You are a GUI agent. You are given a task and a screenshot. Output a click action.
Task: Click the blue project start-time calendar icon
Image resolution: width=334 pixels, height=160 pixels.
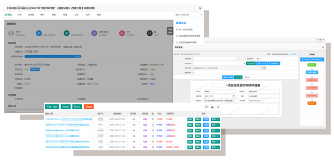click(x=39, y=33)
